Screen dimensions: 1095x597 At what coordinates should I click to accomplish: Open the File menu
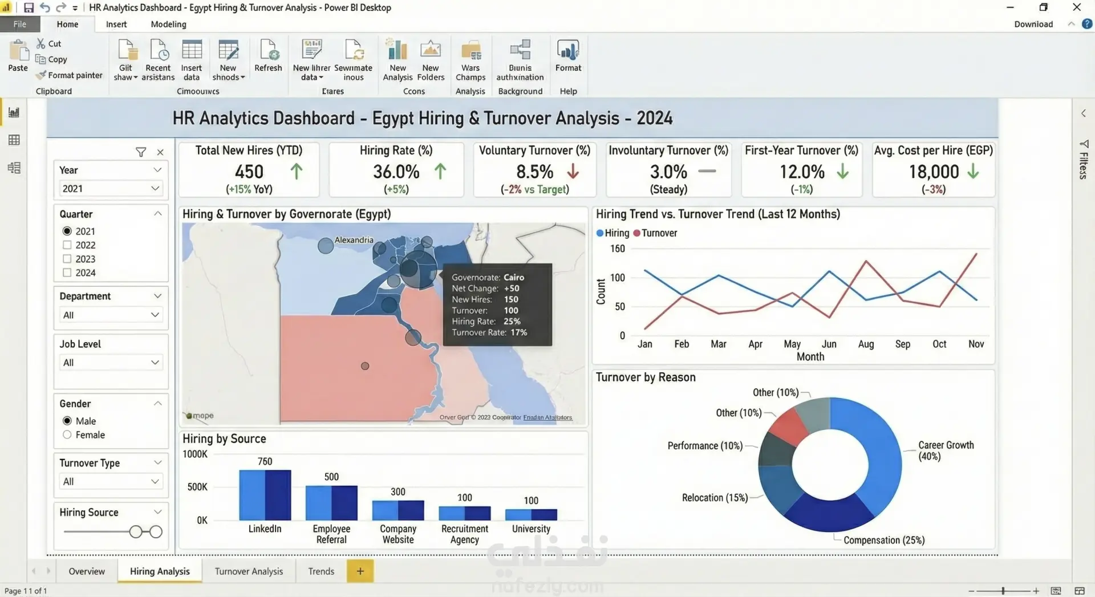(x=20, y=24)
